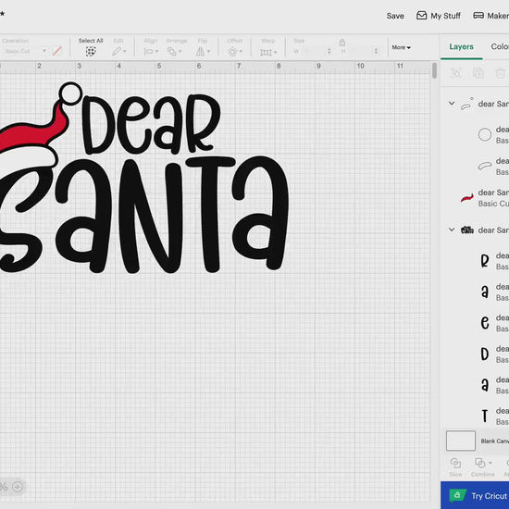Open My Stuff
Screen dimensions: 509x509
click(x=439, y=16)
